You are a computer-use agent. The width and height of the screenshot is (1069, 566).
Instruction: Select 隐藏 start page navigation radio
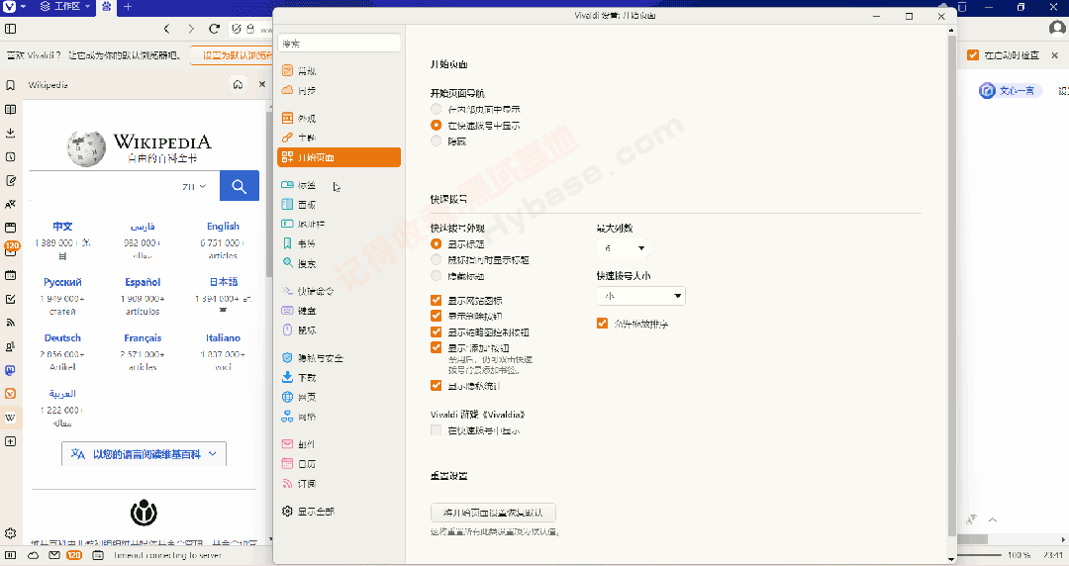[437, 141]
